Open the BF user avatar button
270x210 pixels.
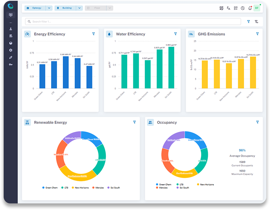coord(257,8)
